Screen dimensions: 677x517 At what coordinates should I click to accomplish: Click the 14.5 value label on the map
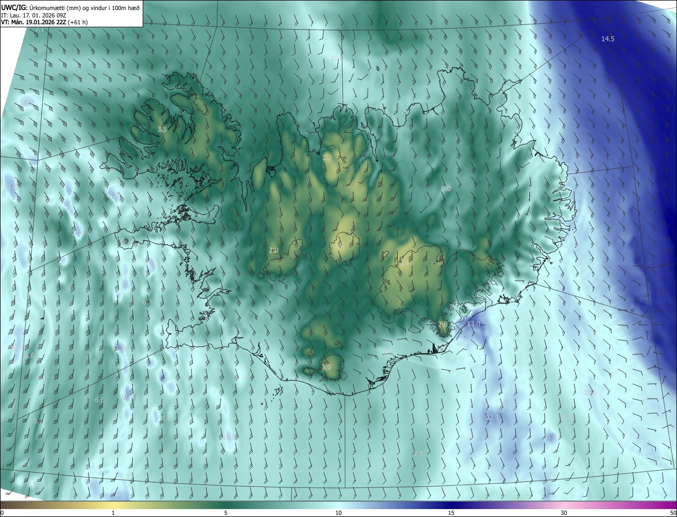click(608, 39)
